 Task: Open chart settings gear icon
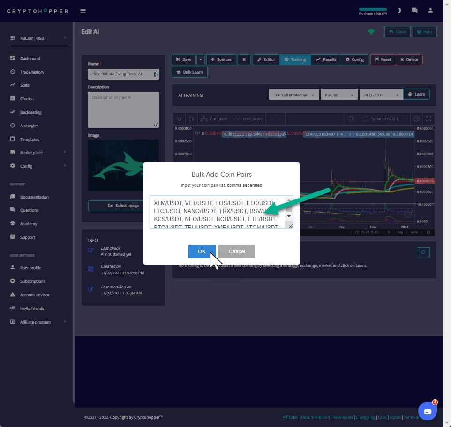click(416, 119)
